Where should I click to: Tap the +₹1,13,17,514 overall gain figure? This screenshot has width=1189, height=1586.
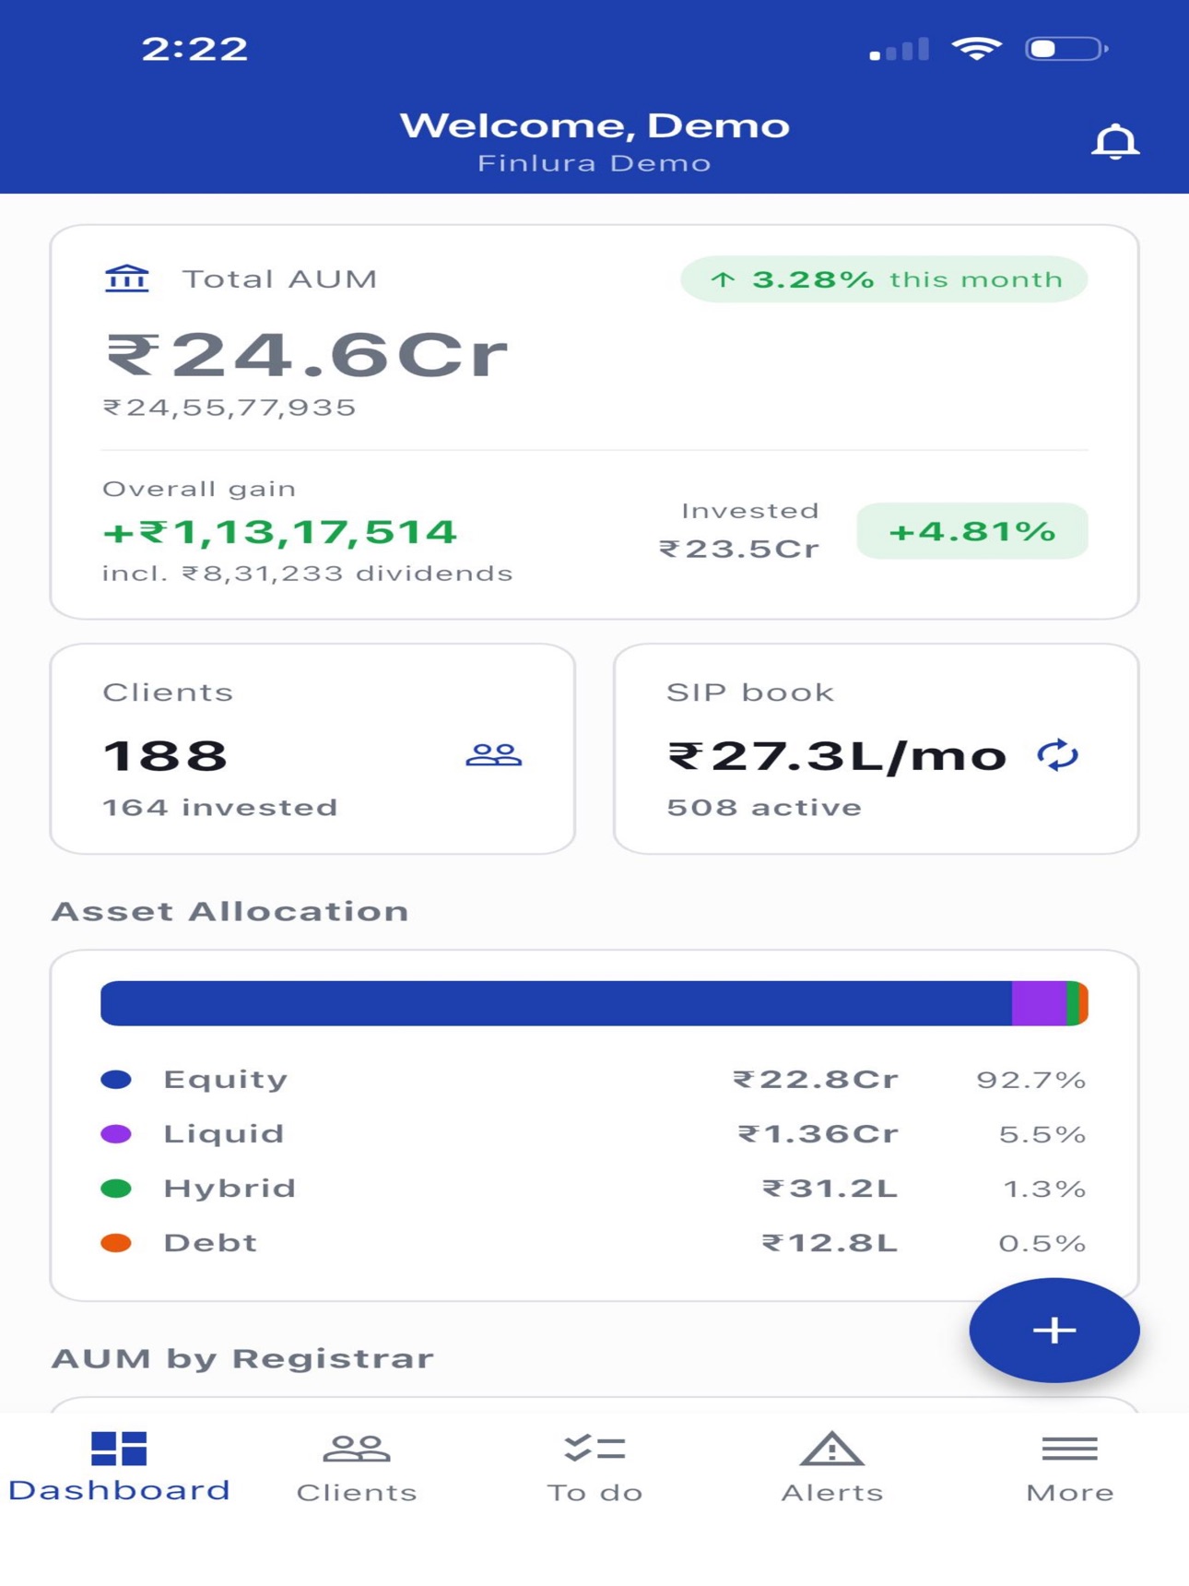point(279,532)
